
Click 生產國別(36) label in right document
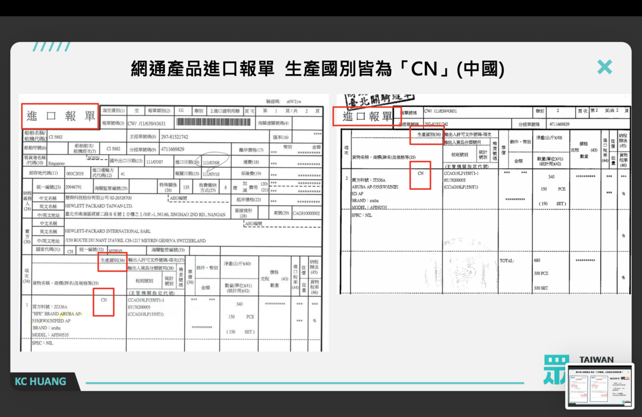pyautogui.click(x=430, y=134)
